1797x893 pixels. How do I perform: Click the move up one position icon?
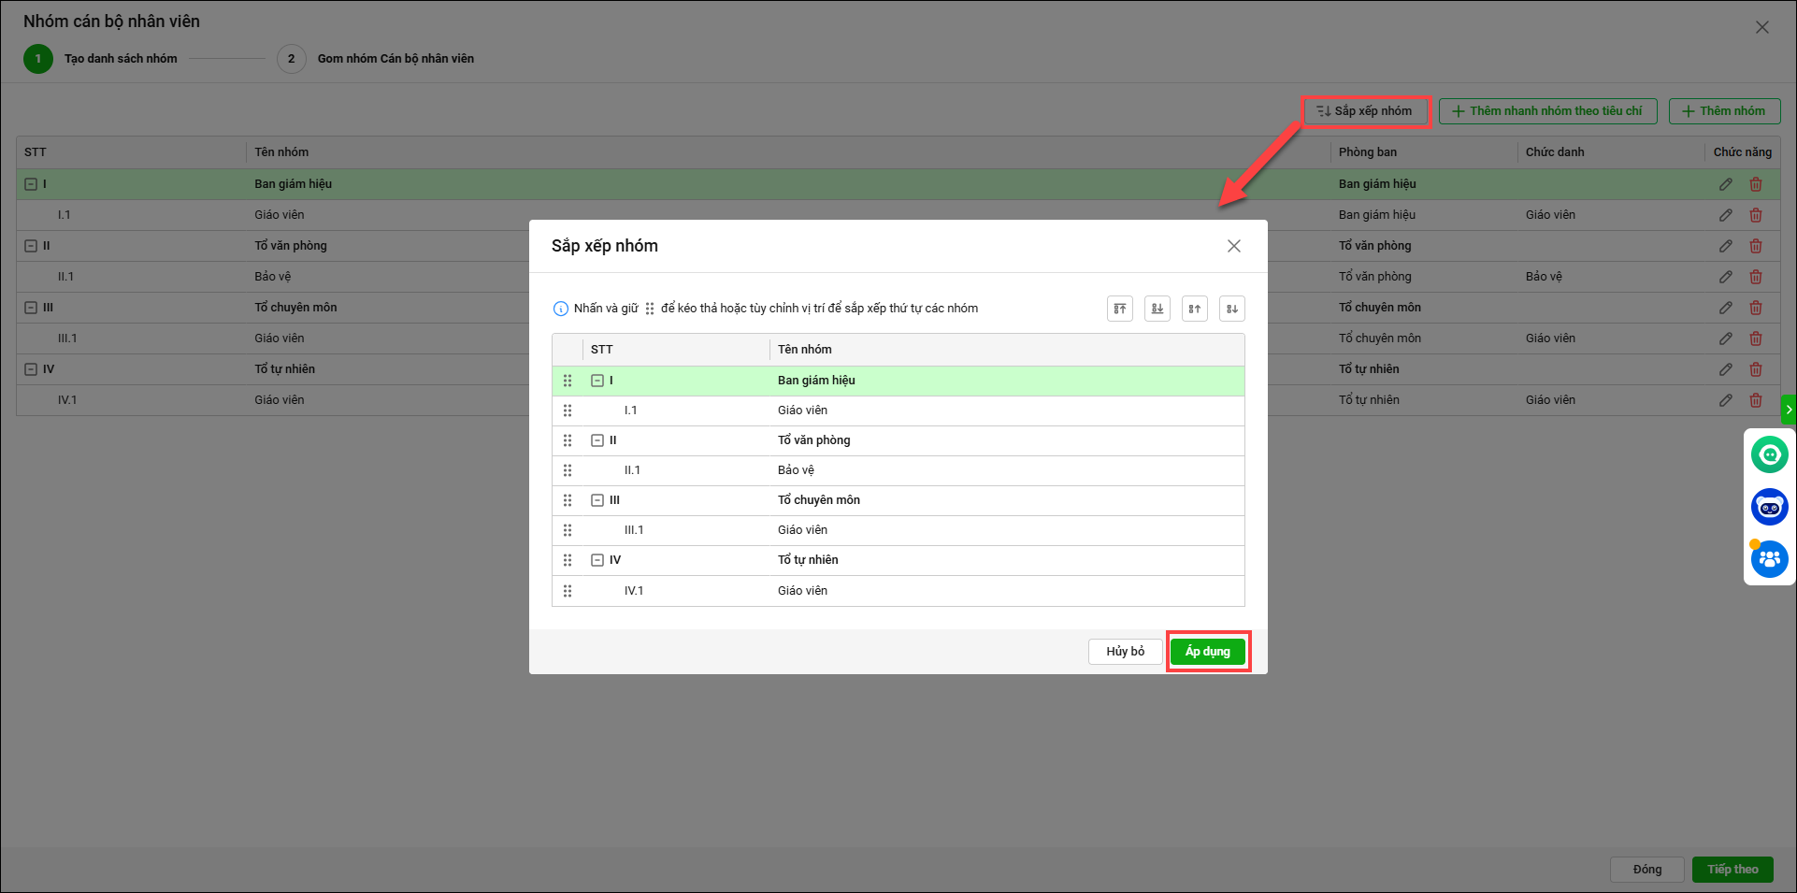pyautogui.click(x=1194, y=309)
